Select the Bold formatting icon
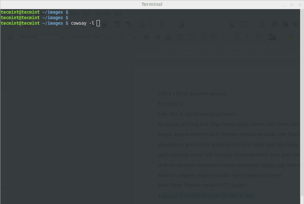The height and width of the screenshot is (204, 304). click(x=147, y=37)
